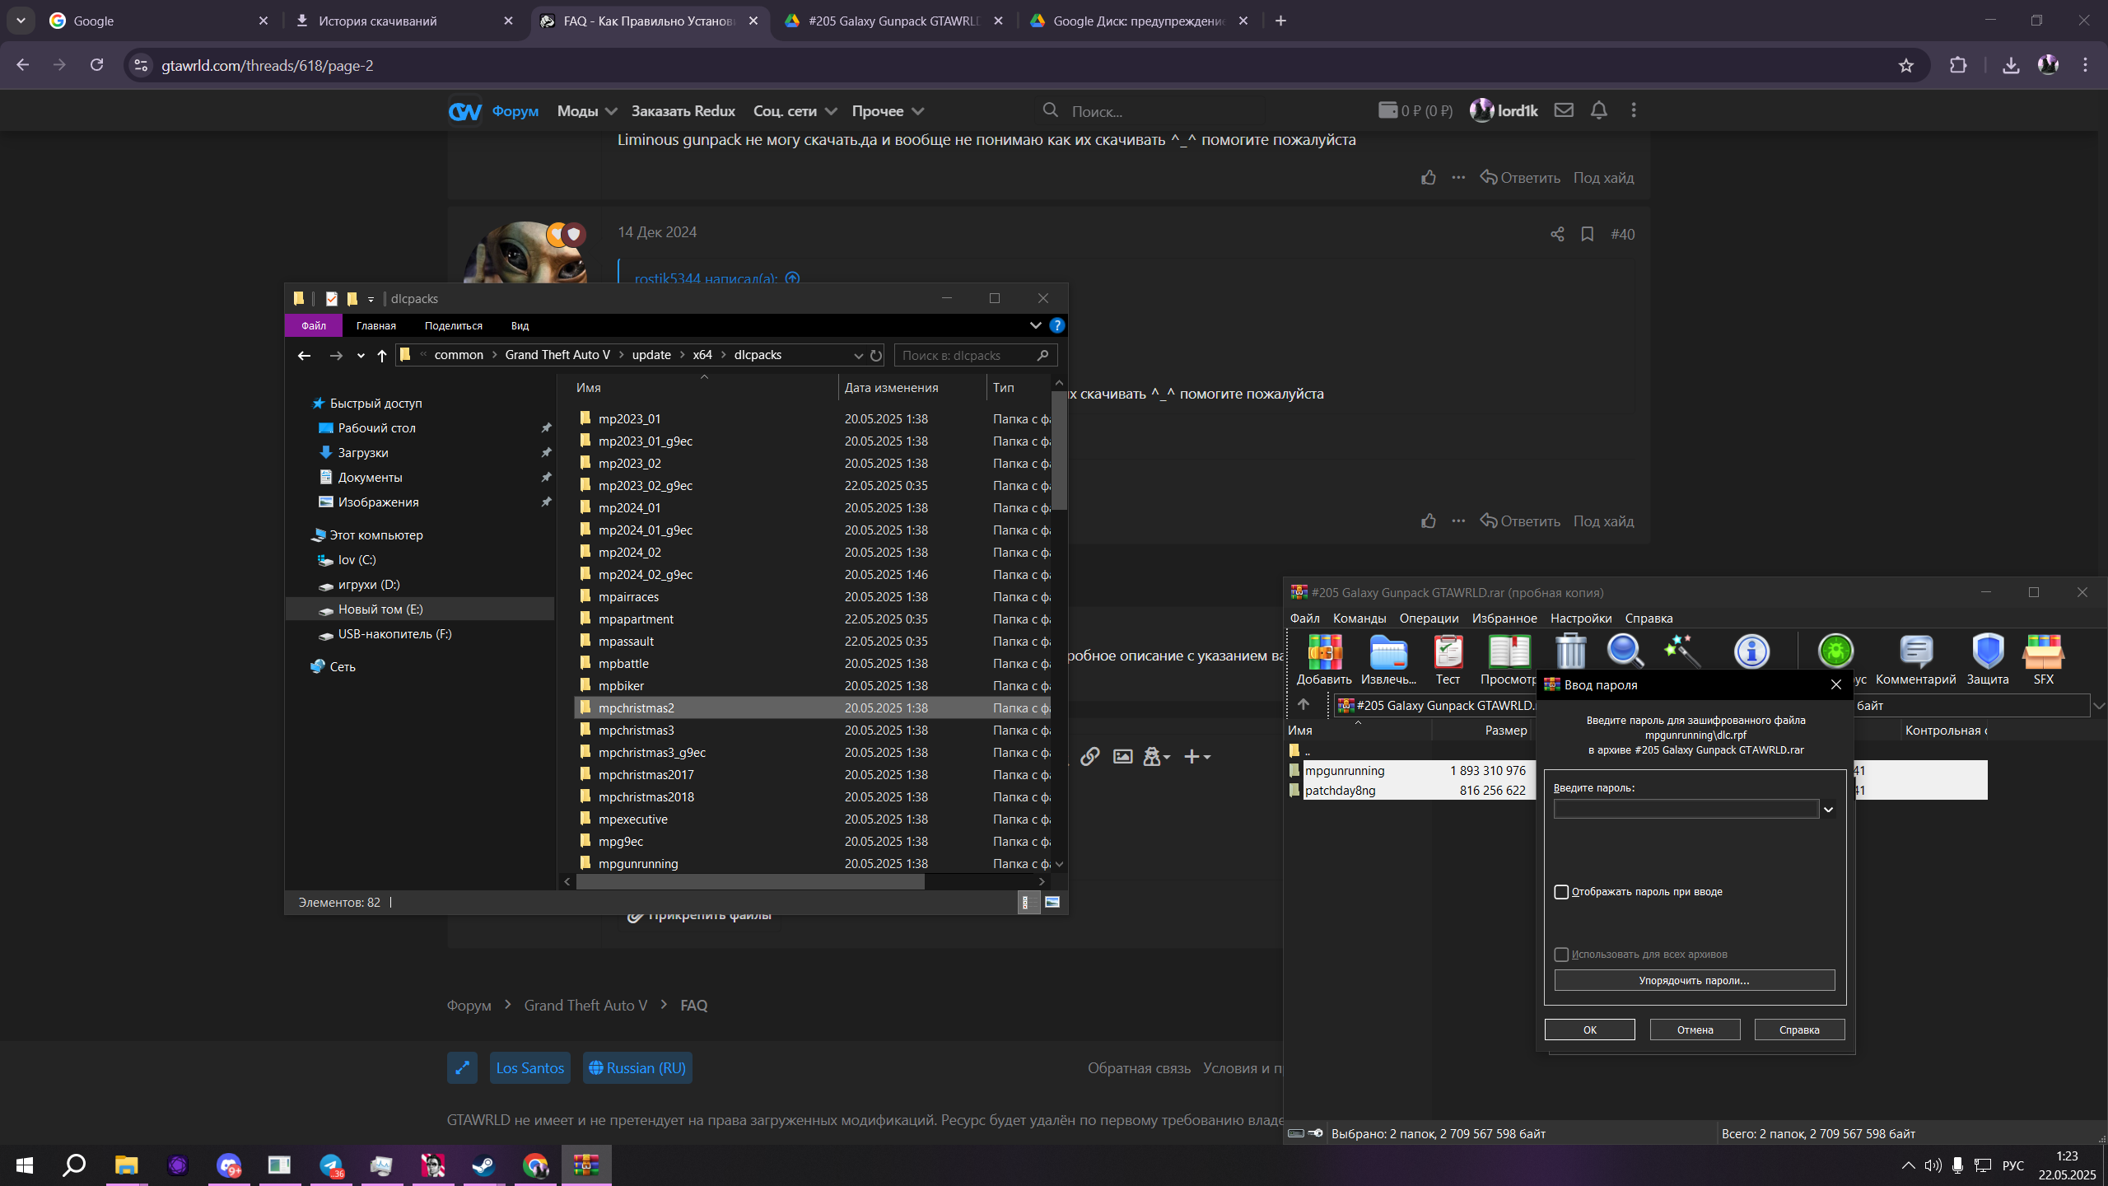Click the WinRAR virus scan bug icon
2108x1186 pixels.
[1835, 651]
